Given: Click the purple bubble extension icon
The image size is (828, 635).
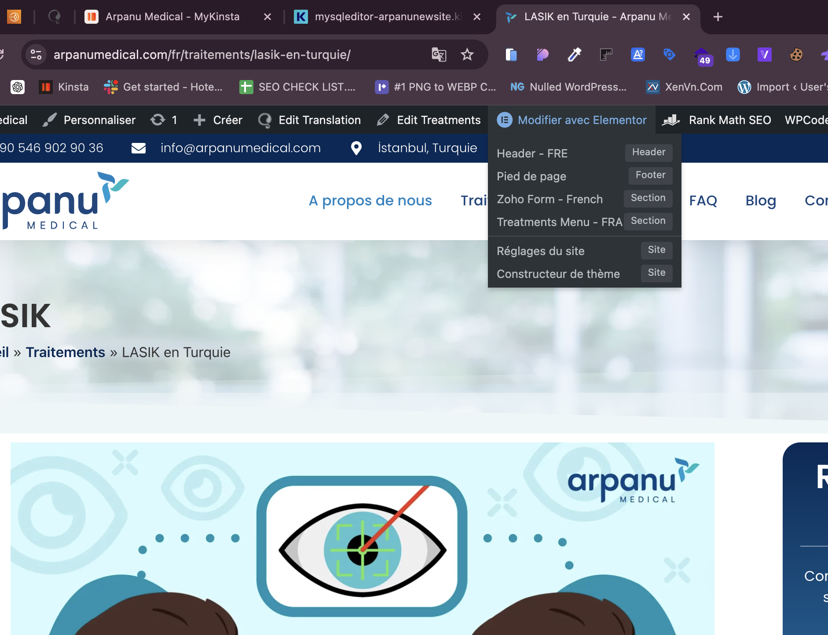Looking at the screenshot, I should click(542, 55).
